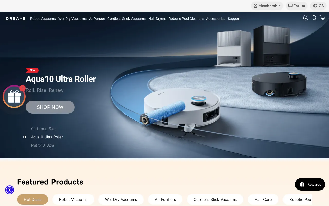Select the Christmas Sale slide indicator

(43, 129)
